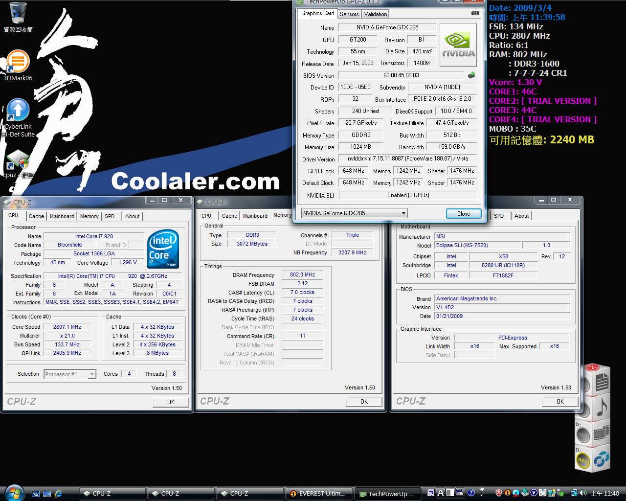Click the taskbar clock showing 11:40

pyautogui.click(x=605, y=494)
